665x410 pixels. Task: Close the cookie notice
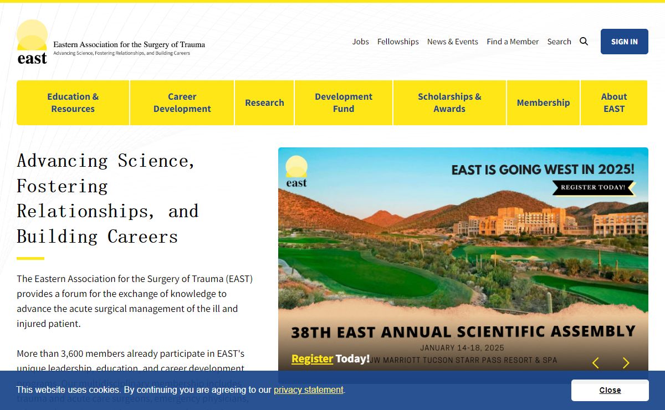tap(610, 390)
